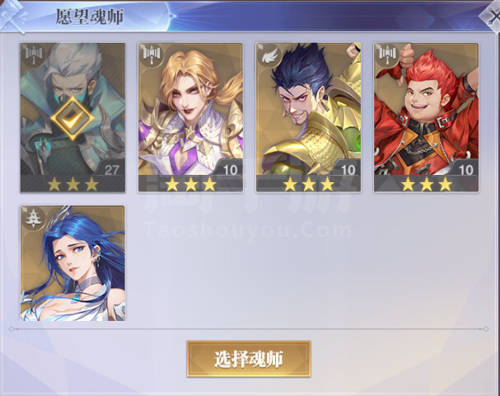Click the three-star rating of the masked character
This screenshot has height=396, width=500.
[x=72, y=184]
